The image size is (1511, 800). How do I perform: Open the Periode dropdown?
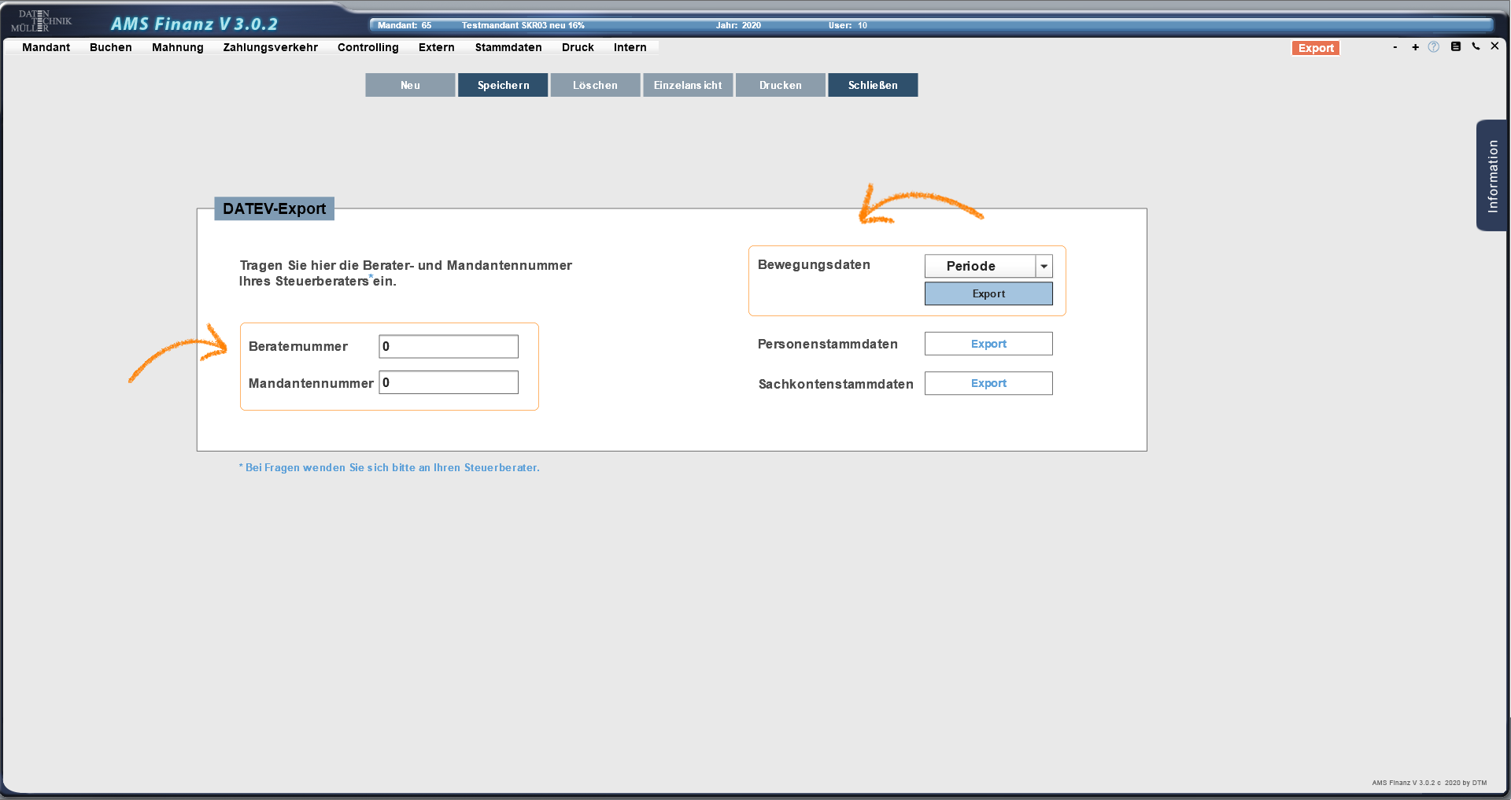pos(1044,266)
